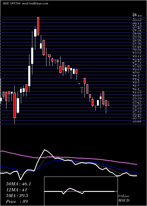The height and width of the screenshot is (206, 147).
Task: Click the Price : 39 value
Action: pos(17,202)
